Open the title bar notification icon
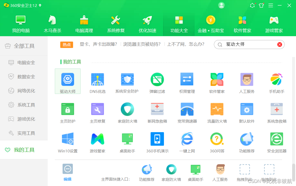This screenshot has height=186, width=296. (x=253, y=5)
